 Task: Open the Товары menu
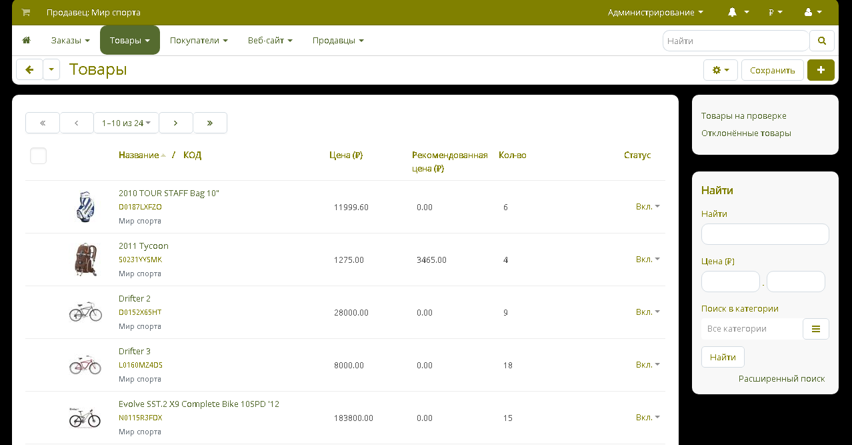click(130, 40)
